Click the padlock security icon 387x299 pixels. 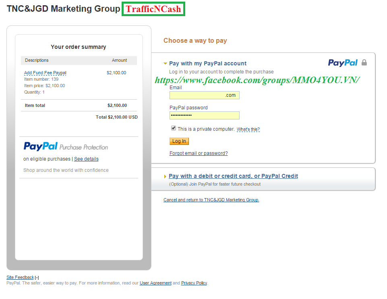pyautogui.click(x=364, y=63)
